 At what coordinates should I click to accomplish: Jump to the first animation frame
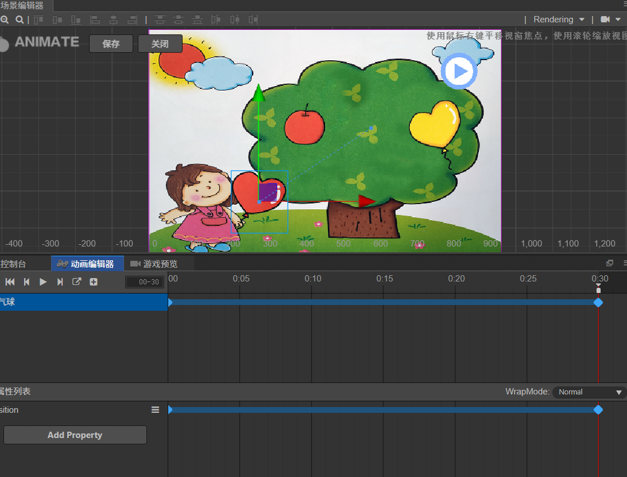pos(10,282)
